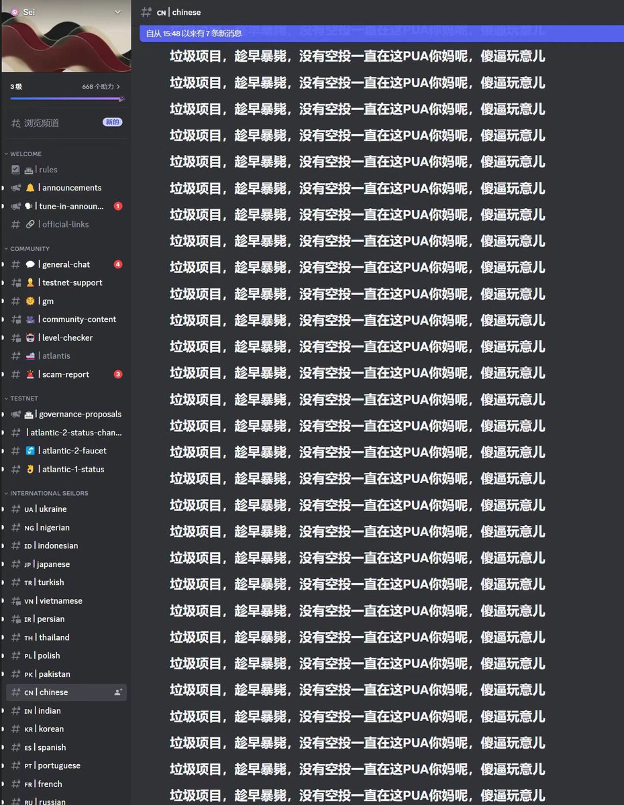Open the atlantic-1-status channel

[x=66, y=469]
